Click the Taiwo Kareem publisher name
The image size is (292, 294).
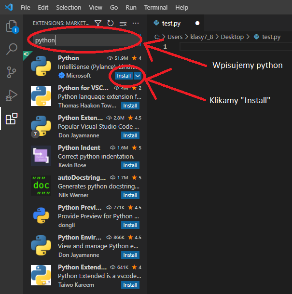[x=76, y=285]
